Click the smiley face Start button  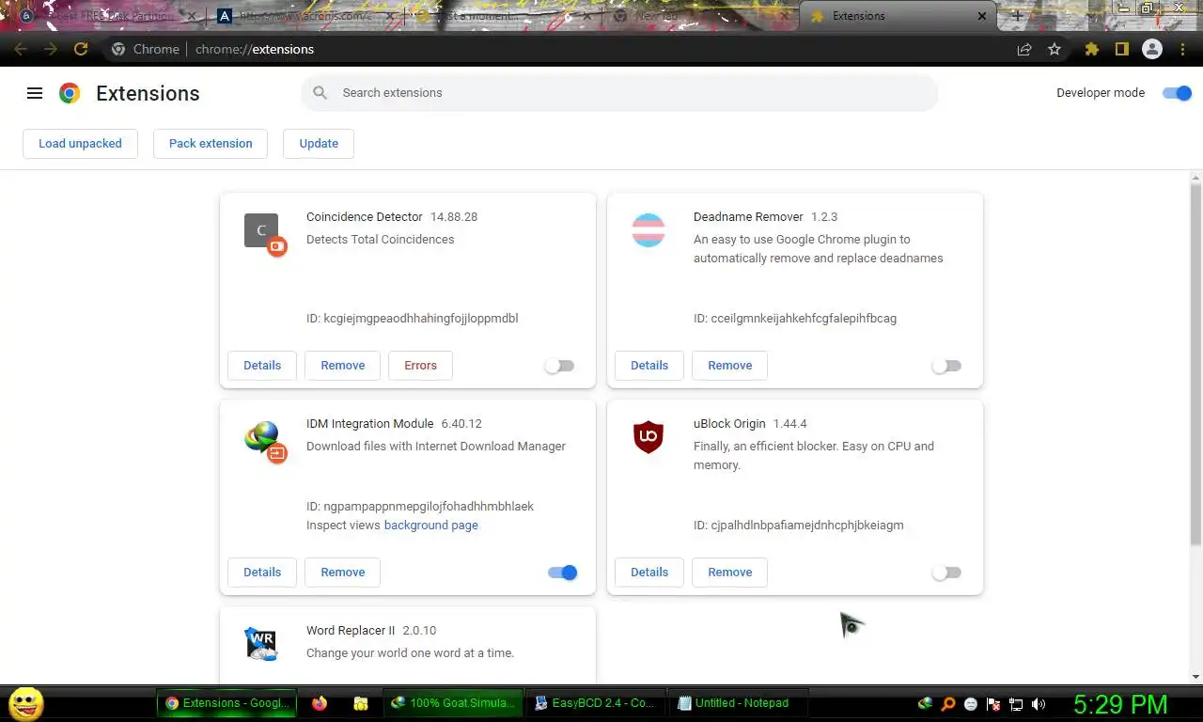pos(25,703)
